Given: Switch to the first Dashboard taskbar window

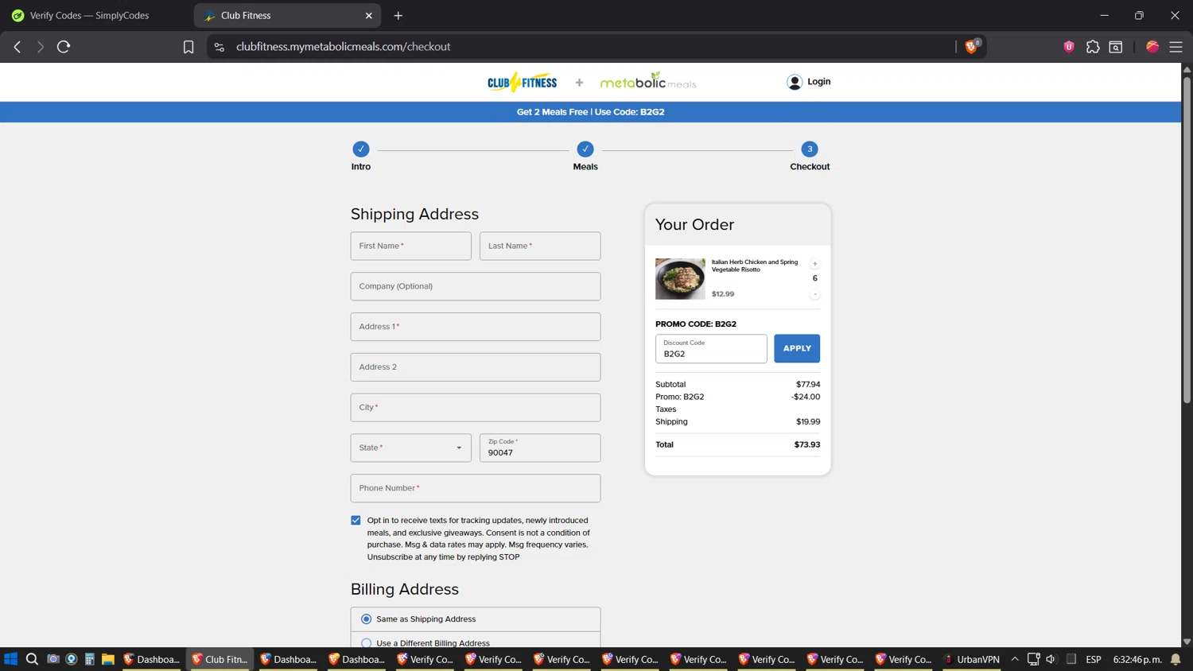Looking at the screenshot, I should coord(151,659).
